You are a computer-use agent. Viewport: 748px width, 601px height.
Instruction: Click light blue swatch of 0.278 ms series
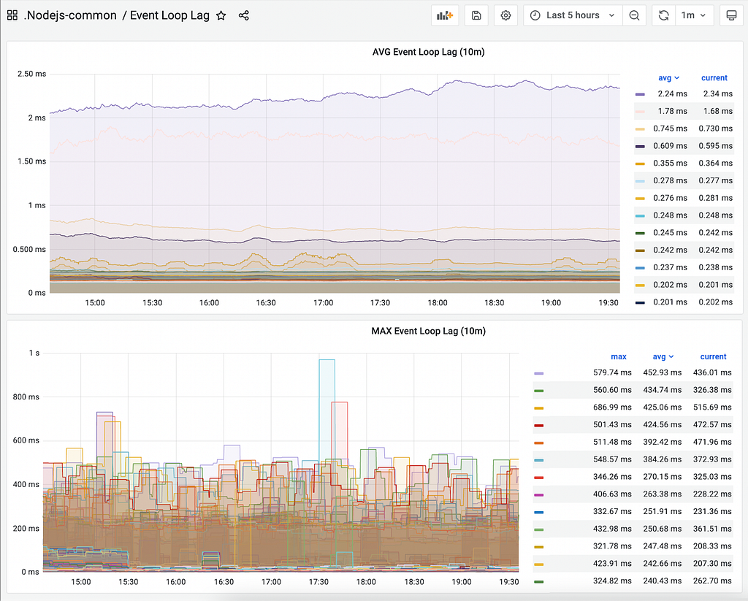[x=640, y=181]
